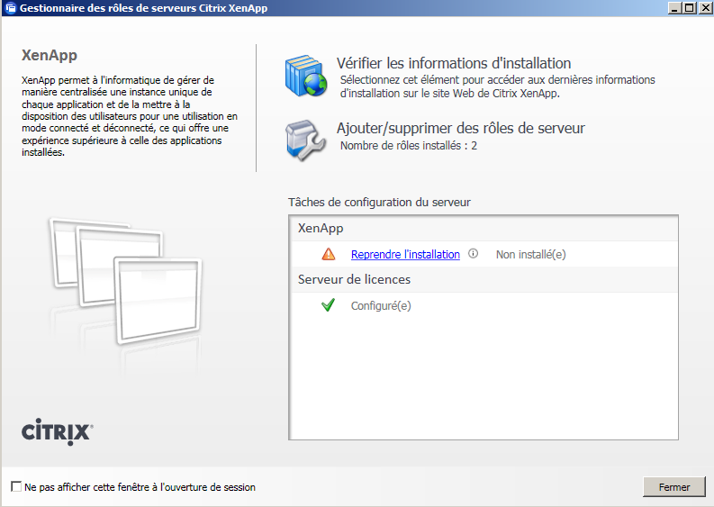
Task: Select the 'Serveur de licences' section header
Action: pyautogui.click(x=354, y=280)
